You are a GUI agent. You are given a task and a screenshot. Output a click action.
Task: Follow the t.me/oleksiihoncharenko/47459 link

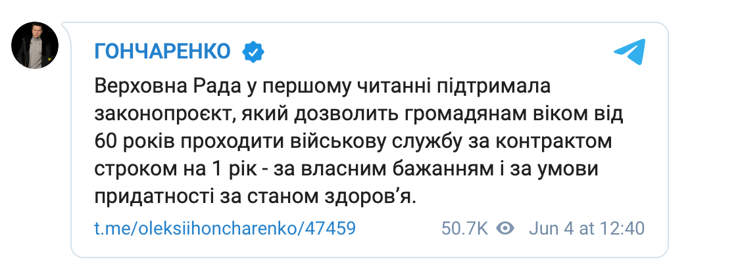click(x=225, y=229)
